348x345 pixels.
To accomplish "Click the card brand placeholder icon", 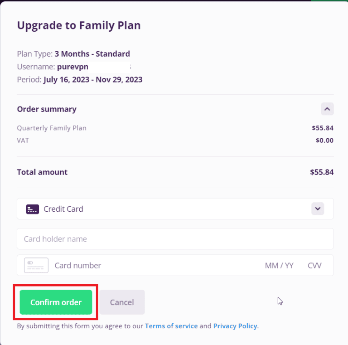I will (36, 265).
